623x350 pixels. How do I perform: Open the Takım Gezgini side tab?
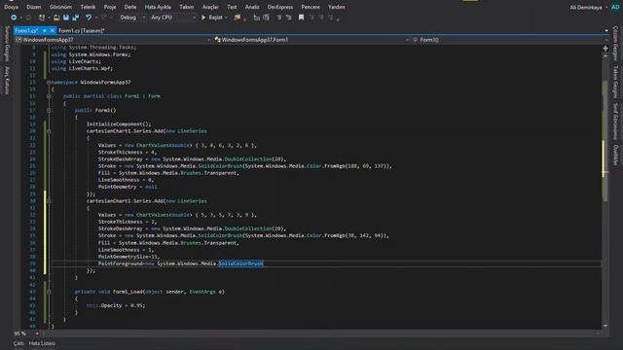click(615, 82)
